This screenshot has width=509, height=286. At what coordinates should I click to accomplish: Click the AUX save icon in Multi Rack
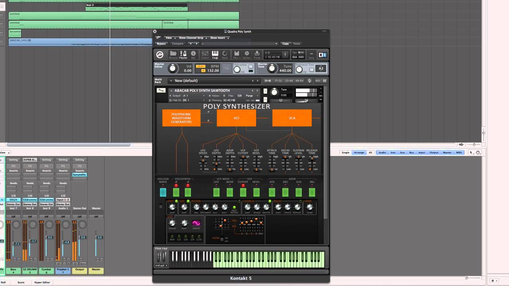324,81
